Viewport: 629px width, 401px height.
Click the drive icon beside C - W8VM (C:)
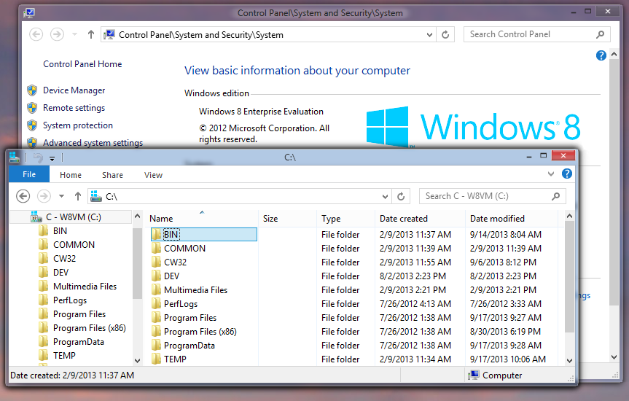[x=36, y=217]
